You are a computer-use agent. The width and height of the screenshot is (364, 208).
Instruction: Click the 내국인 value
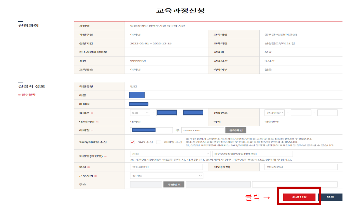[135, 121]
